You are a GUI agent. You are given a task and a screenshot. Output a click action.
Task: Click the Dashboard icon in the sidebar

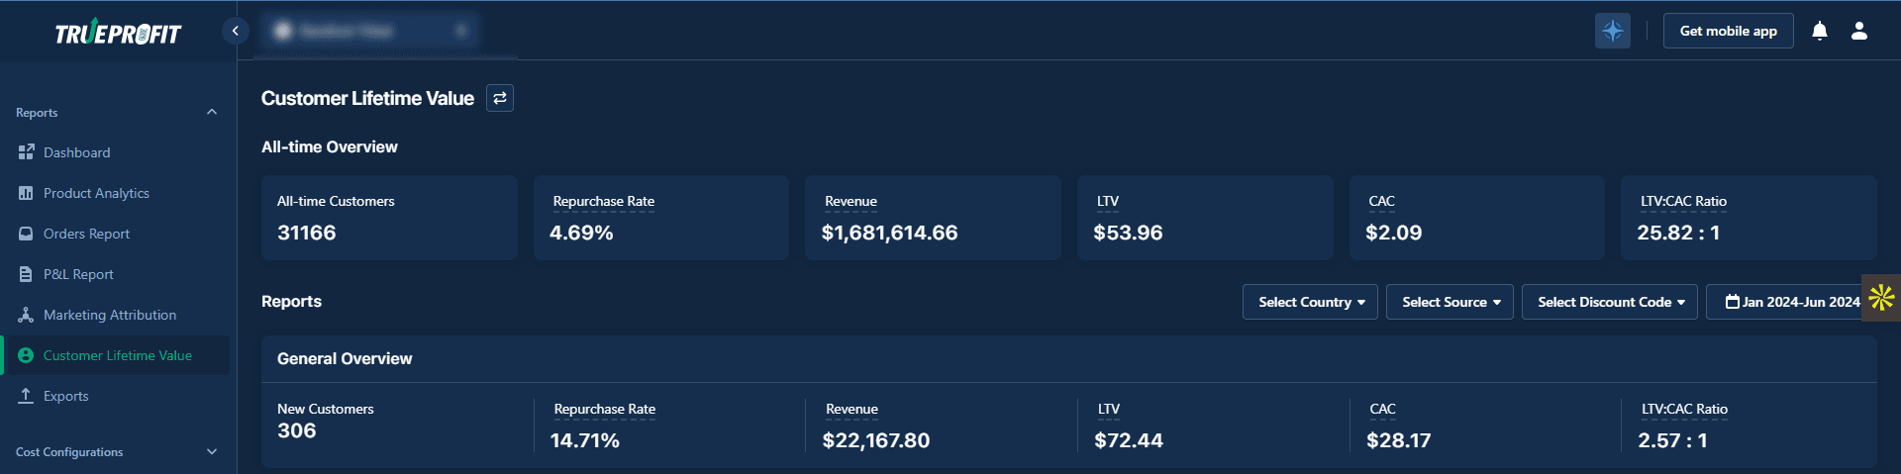26,152
